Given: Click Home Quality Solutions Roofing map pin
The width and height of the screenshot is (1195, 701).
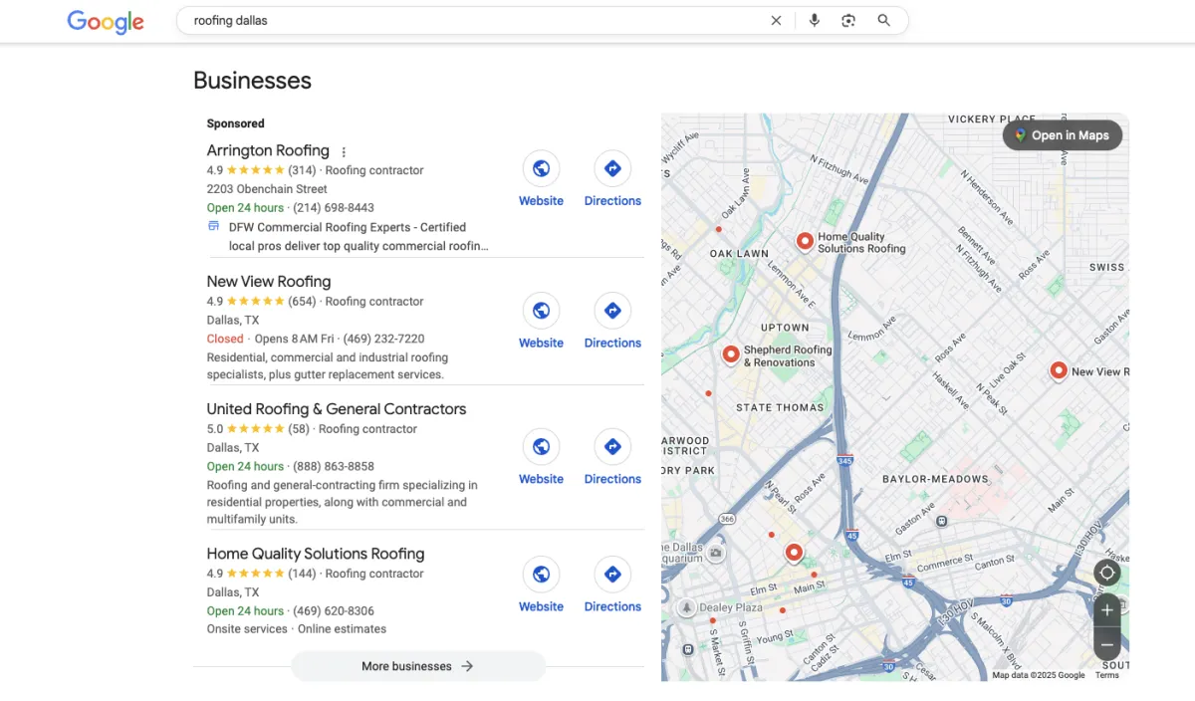Looking at the screenshot, I should coord(805,241).
